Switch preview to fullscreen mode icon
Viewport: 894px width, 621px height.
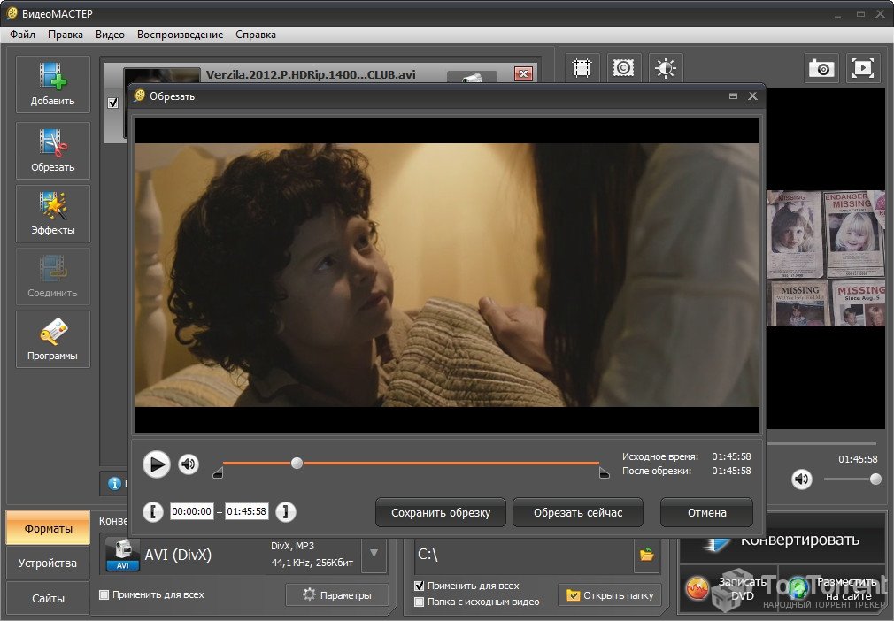[x=863, y=68]
